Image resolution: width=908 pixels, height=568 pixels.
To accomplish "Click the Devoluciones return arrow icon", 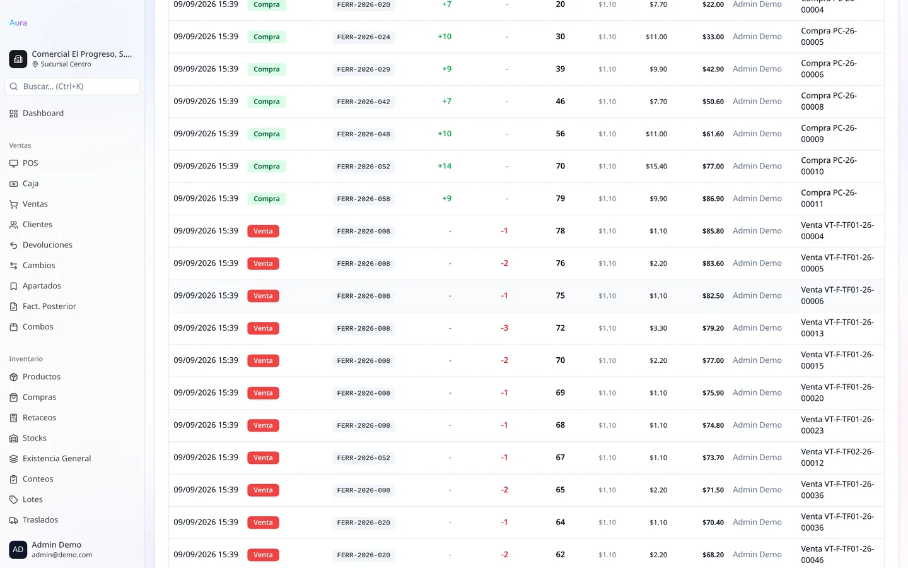I will tap(14, 245).
